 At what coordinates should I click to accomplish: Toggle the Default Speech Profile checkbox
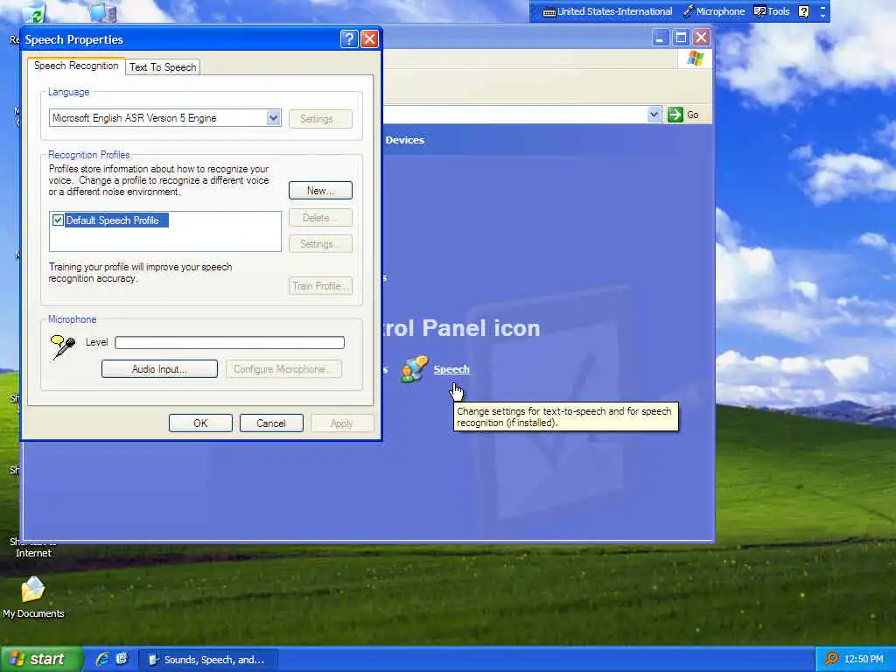(x=58, y=220)
